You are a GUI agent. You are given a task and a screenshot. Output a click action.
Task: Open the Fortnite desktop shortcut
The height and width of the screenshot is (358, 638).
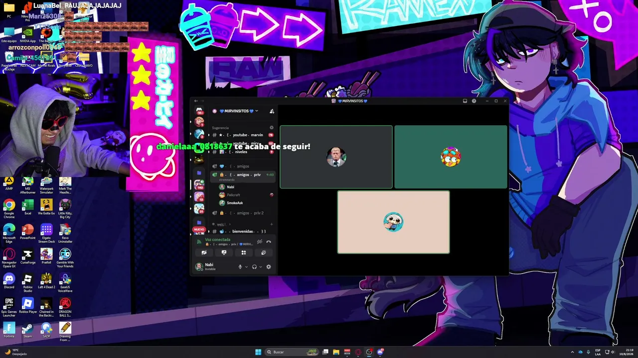tap(9, 331)
